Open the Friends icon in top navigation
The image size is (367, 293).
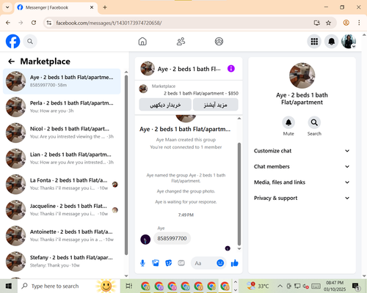coord(181,41)
